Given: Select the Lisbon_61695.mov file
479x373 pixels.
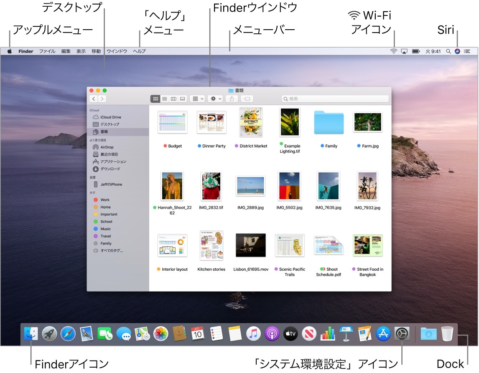Looking at the screenshot, I should coord(251,245).
